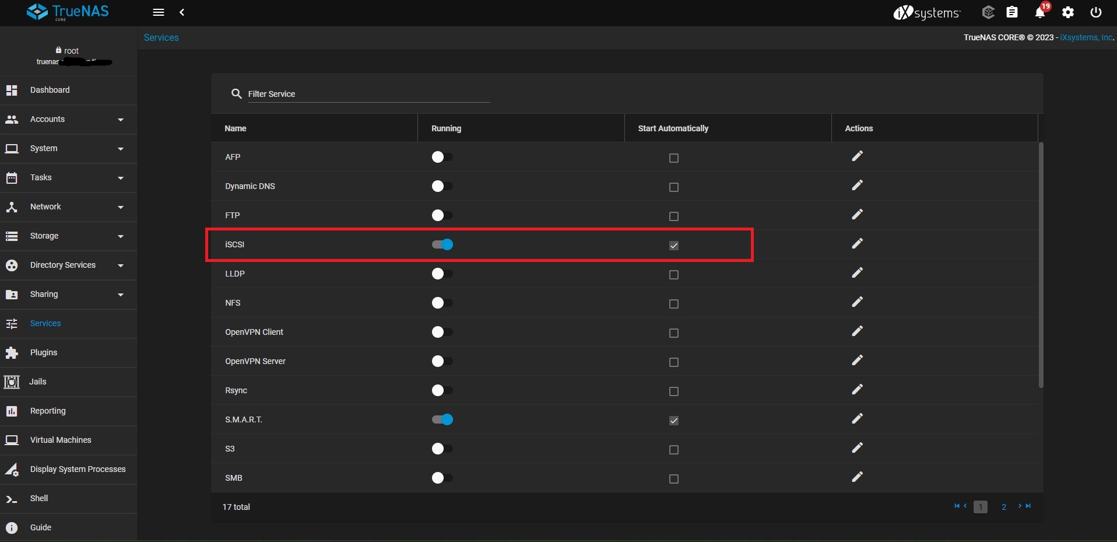Open the task manager clipboard icon
The height and width of the screenshot is (542, 1117).
[1013, 12]
